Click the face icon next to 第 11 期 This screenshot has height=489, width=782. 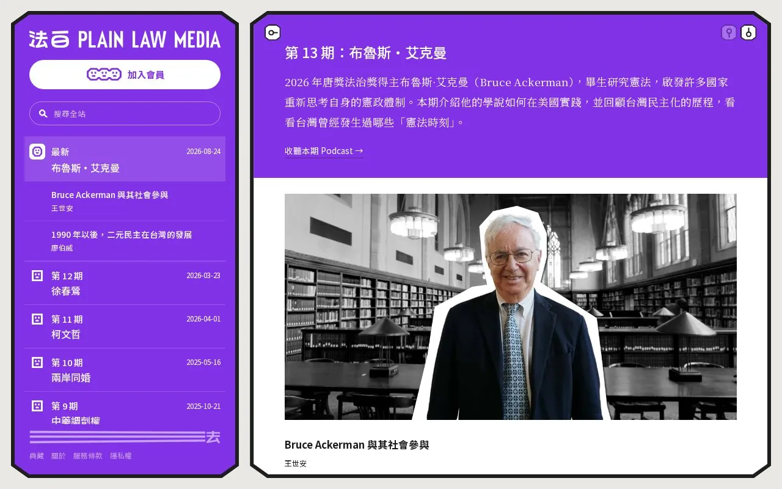pos(37,319)
